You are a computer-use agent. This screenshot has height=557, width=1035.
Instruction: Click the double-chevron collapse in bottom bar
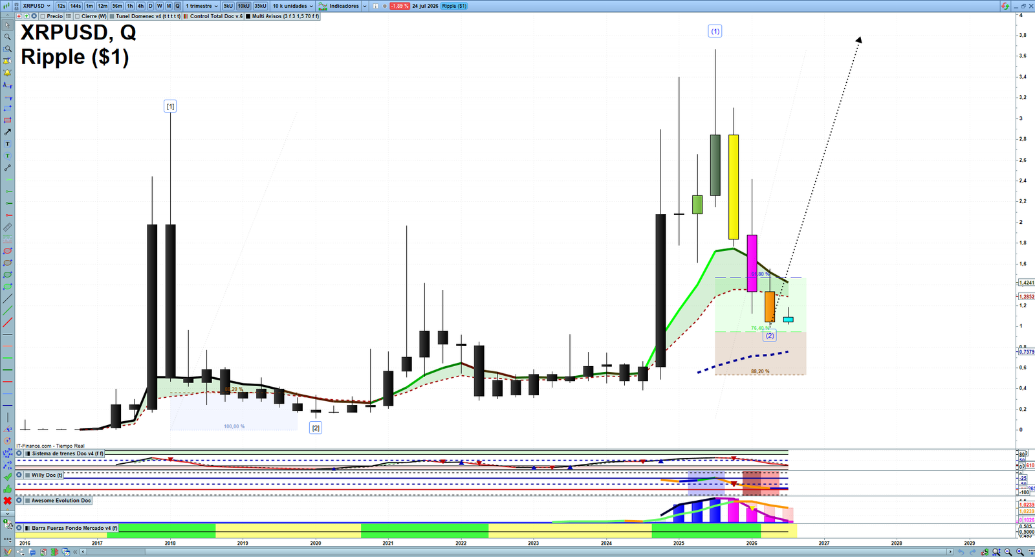point(75,552)
